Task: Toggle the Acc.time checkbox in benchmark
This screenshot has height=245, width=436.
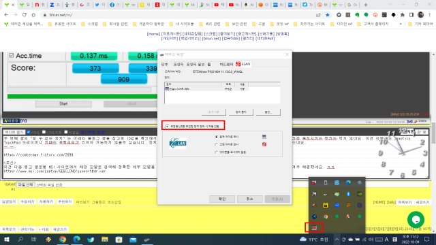Action: pos(12,56)
